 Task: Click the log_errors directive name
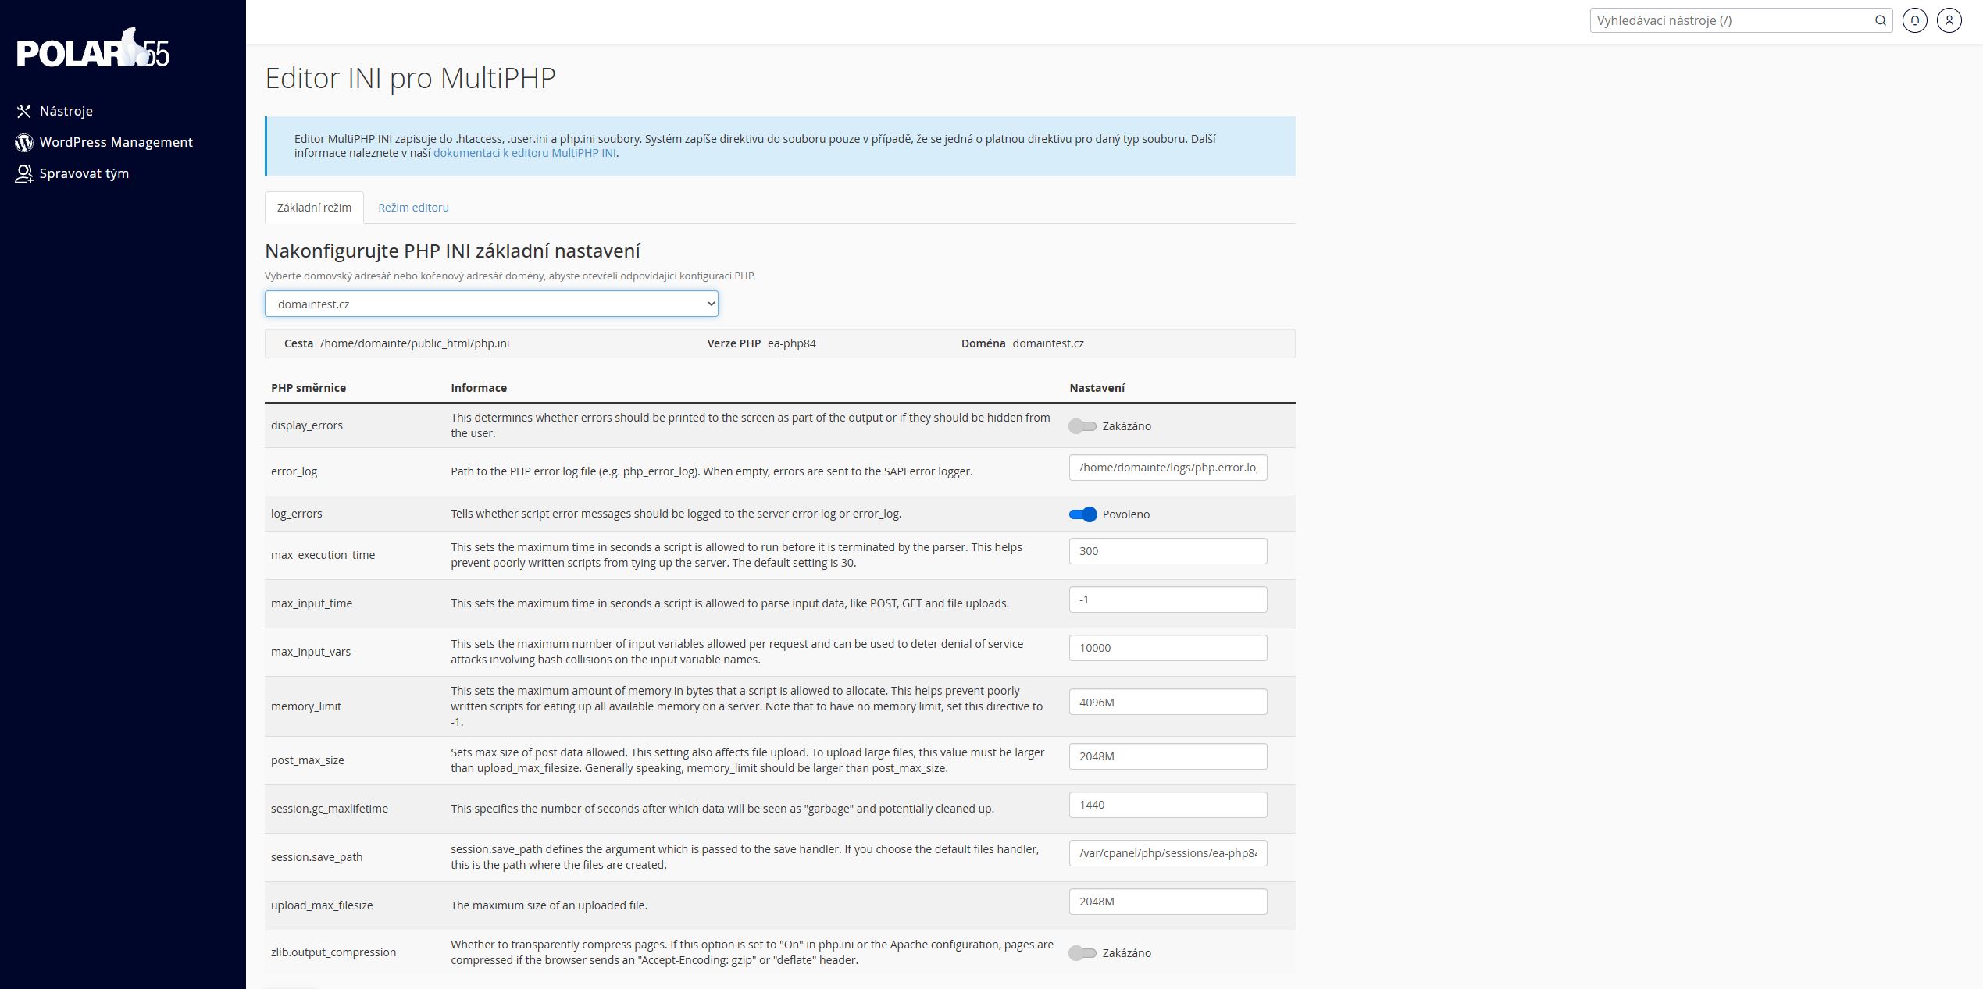tap(297, 514)
